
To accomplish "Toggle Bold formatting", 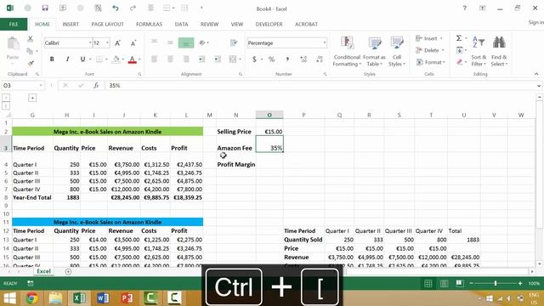I will (52, 59).
